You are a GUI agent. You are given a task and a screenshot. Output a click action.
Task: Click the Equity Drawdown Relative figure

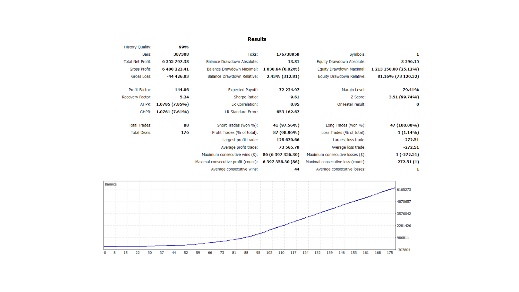(398, 77)
